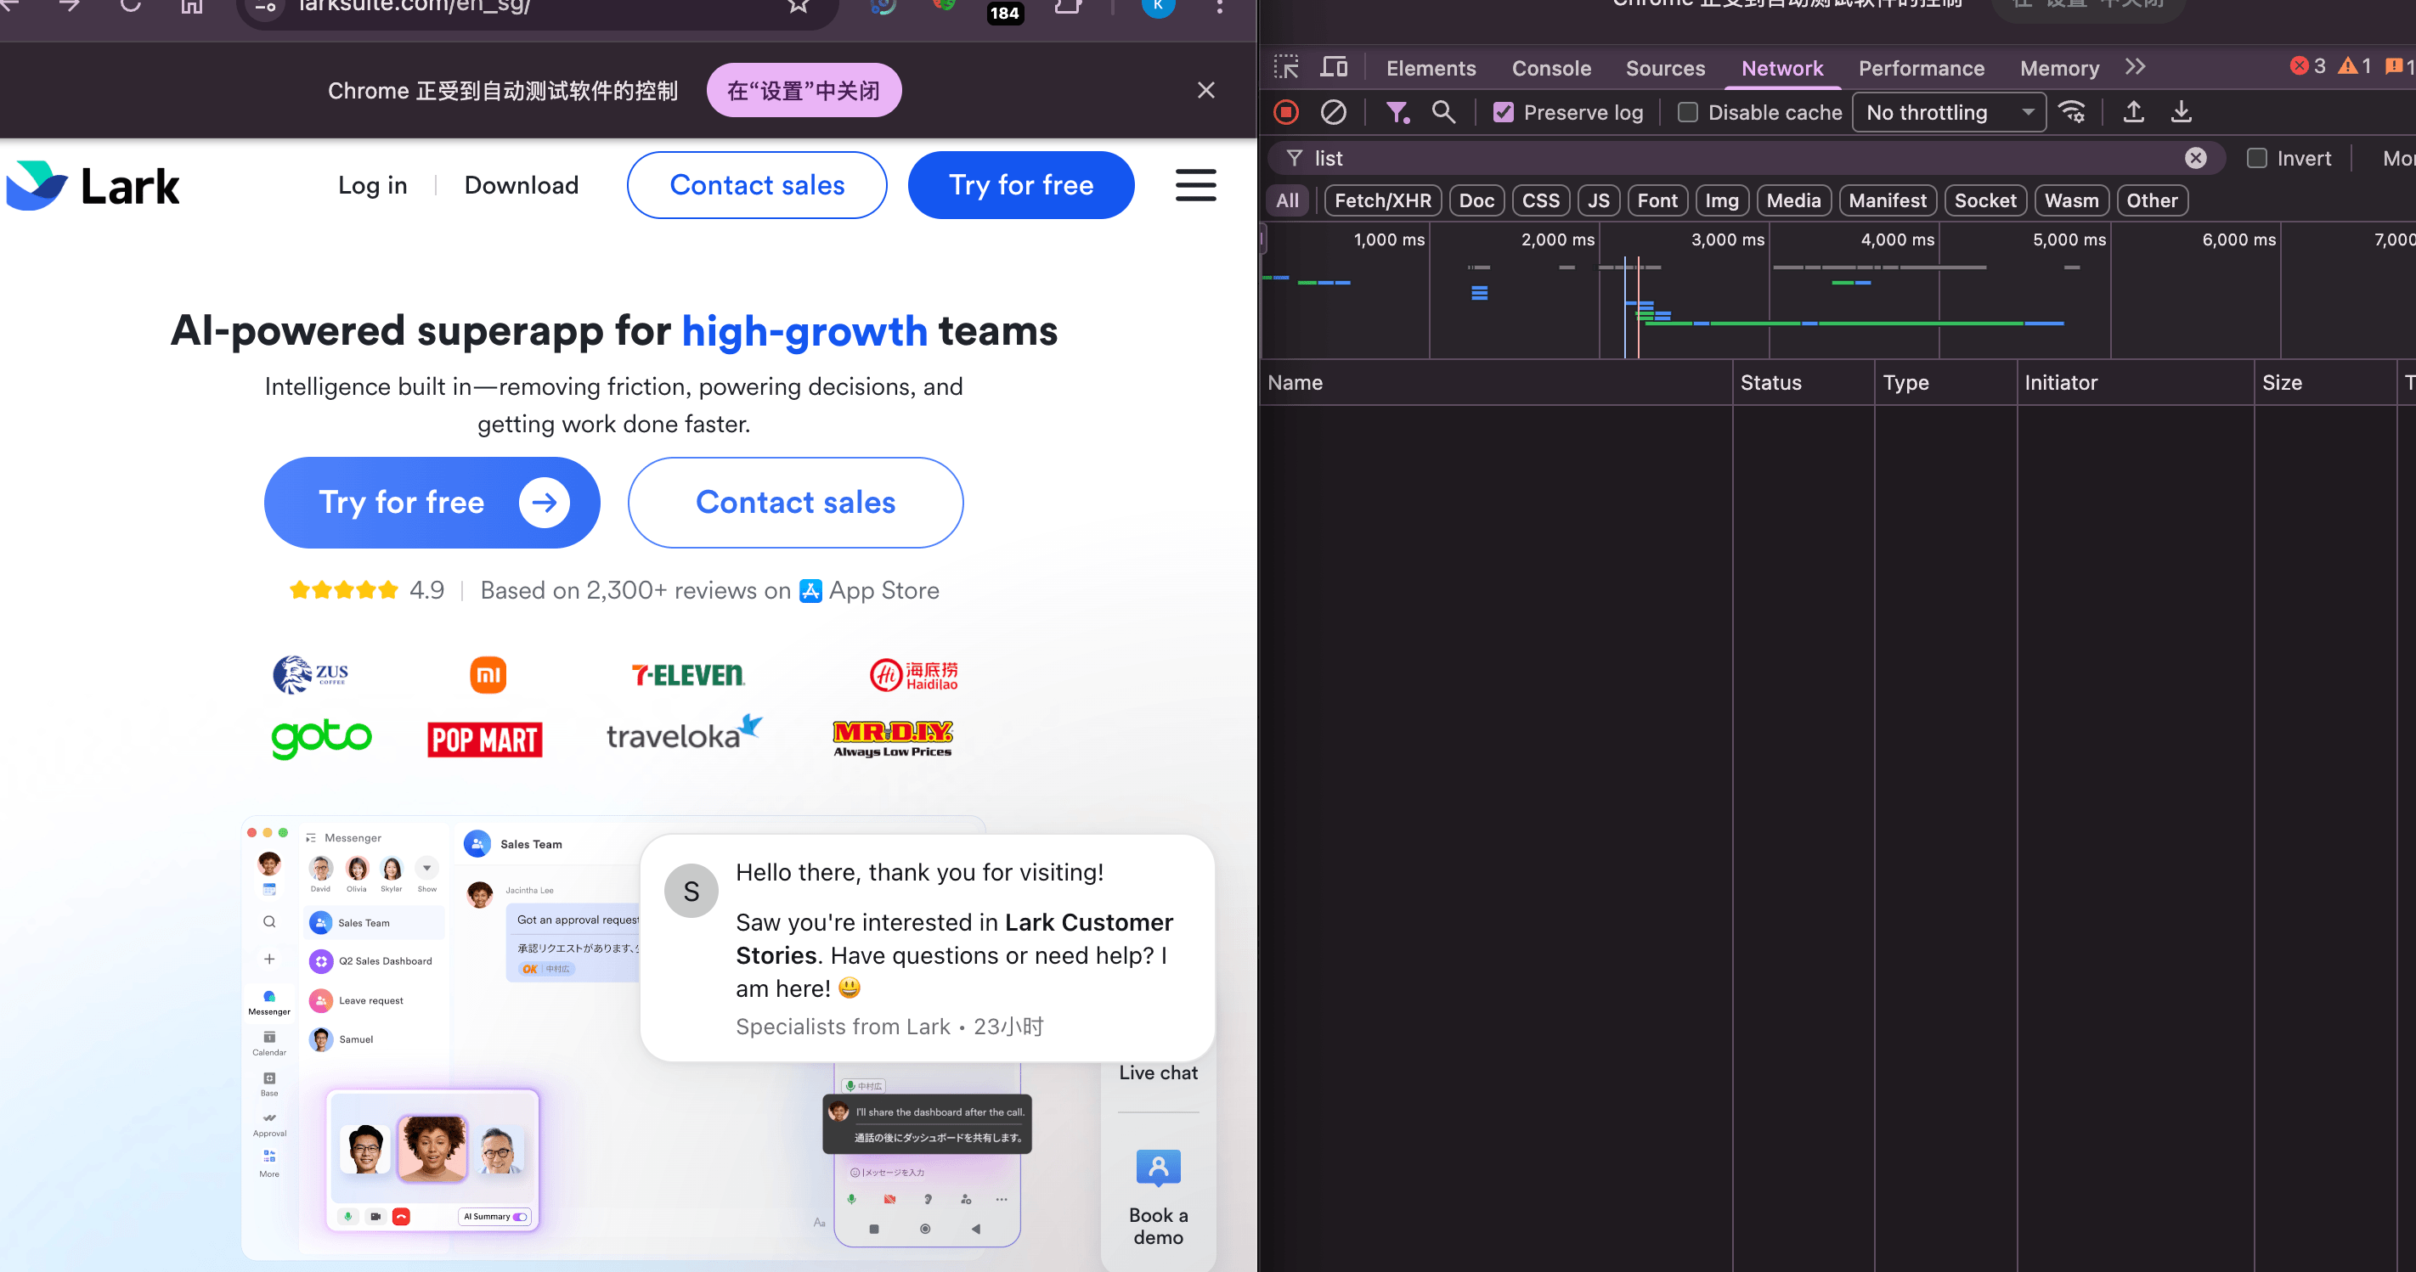The image size is (2416, 1272).
Task: Select the All request type filter
Action: click(1288, 200)
